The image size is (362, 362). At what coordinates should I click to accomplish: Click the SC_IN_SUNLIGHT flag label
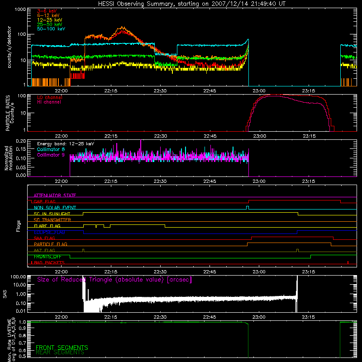click(52, 214)
